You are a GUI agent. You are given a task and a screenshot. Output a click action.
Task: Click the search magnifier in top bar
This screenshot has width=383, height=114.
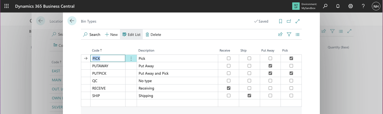pos(325,6)
